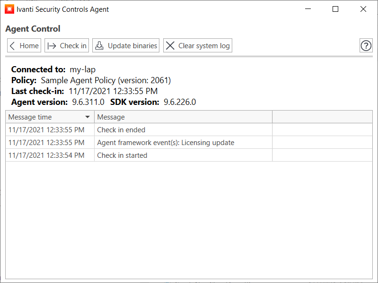Click the 12:33:54 PM timestamp cell
This screenshot has height=283, width=378.
[50, 155]
